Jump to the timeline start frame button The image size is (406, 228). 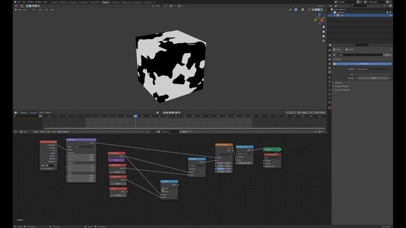pyautogui.click(x=164, y=113)
